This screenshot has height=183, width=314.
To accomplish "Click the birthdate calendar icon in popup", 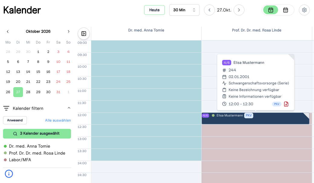I will click(x=224, y=77).
